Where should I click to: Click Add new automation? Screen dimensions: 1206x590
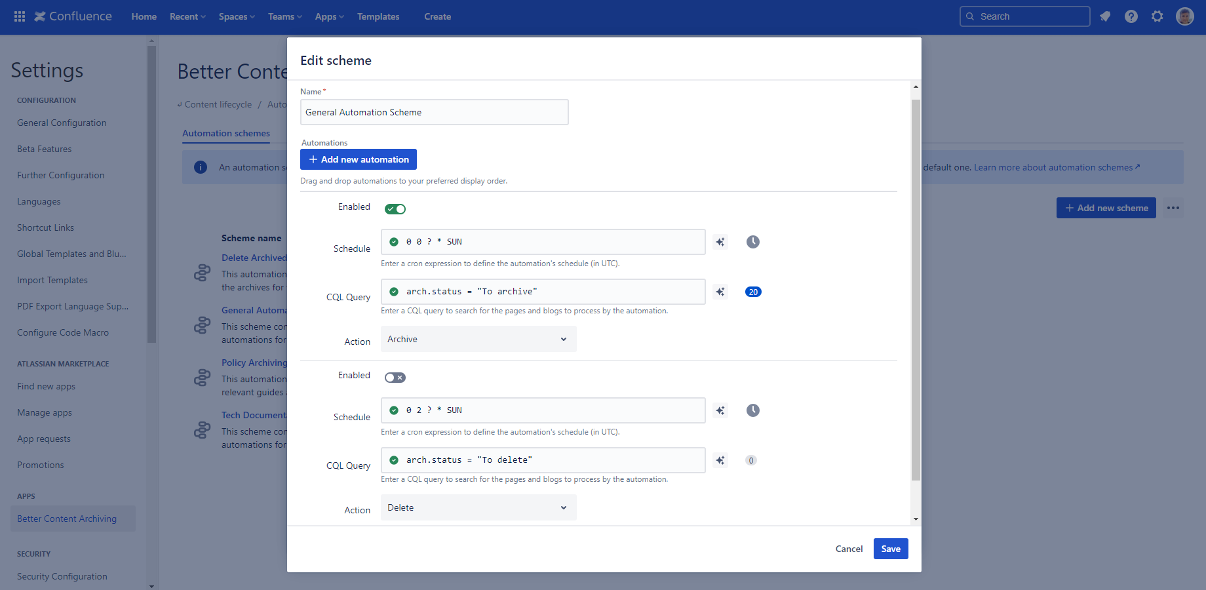358,159
